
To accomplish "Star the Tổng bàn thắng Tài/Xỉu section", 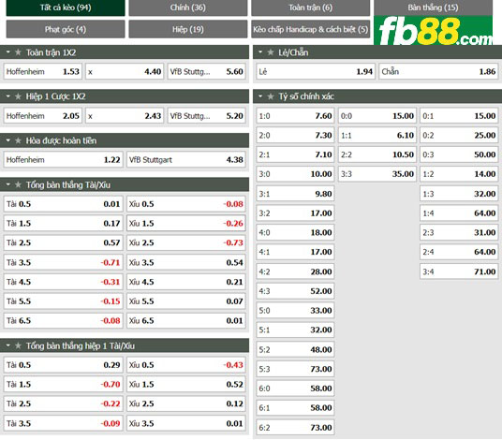I will coord(18,184).
